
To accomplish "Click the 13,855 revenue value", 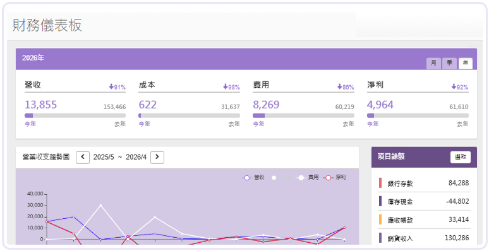I will (x=41, y=105).
